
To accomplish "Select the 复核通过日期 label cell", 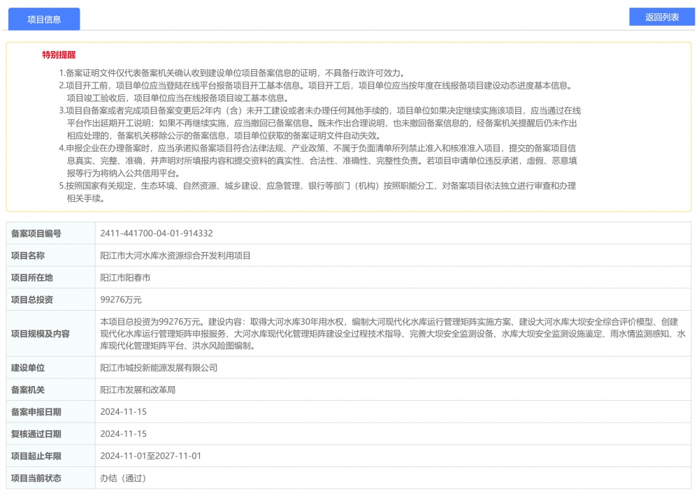I will (51, 434).
